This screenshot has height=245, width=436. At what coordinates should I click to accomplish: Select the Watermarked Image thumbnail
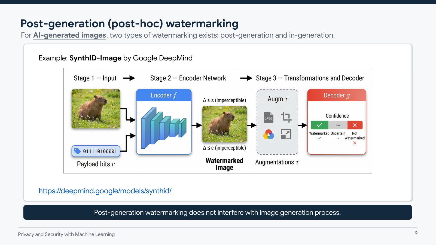224,124
